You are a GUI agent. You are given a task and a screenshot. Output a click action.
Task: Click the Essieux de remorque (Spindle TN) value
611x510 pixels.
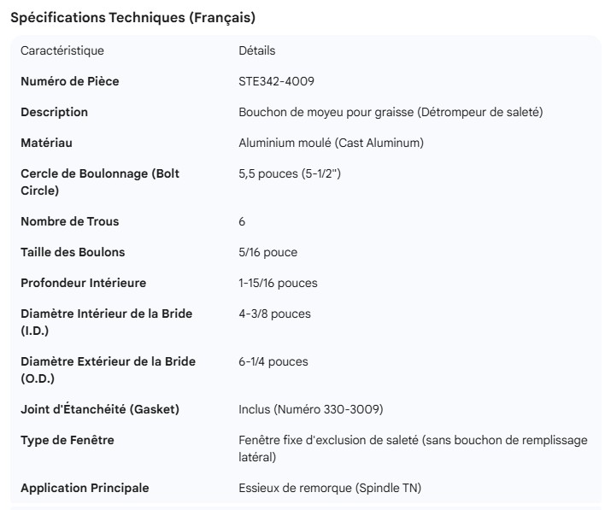(x=330, y=488)
